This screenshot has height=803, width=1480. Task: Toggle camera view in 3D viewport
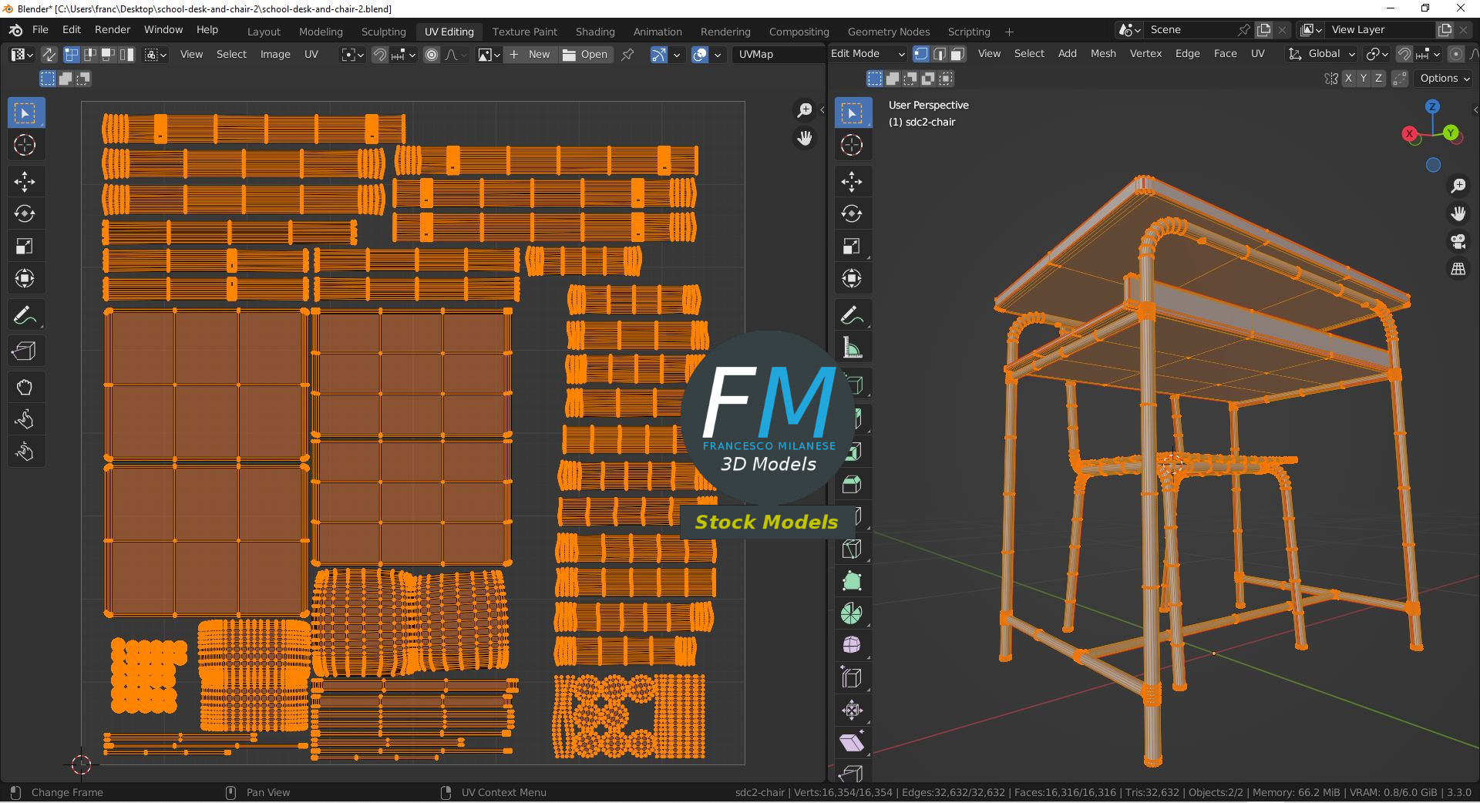click(x=1458, y=241)
